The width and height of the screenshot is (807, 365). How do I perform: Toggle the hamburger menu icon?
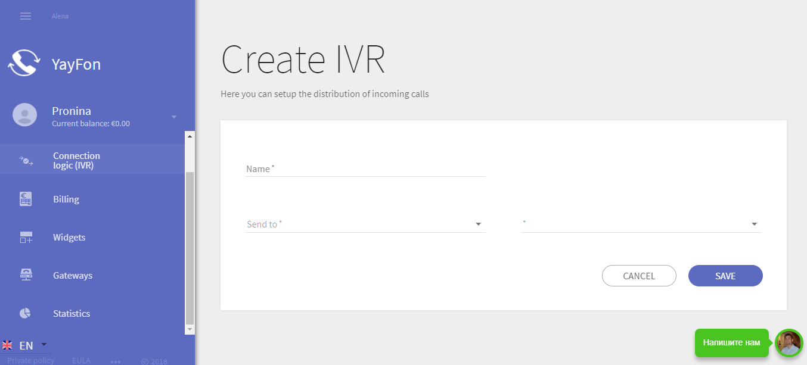26,16
